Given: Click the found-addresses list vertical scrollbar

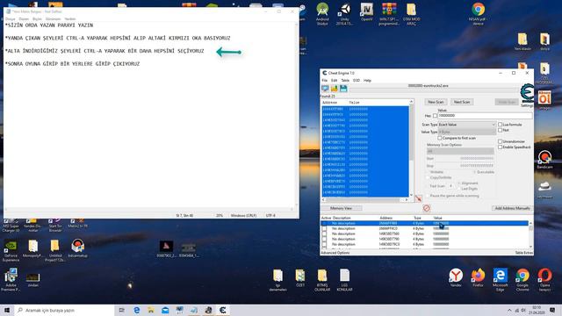Looking at the screenshot, I should click(411, 148).
